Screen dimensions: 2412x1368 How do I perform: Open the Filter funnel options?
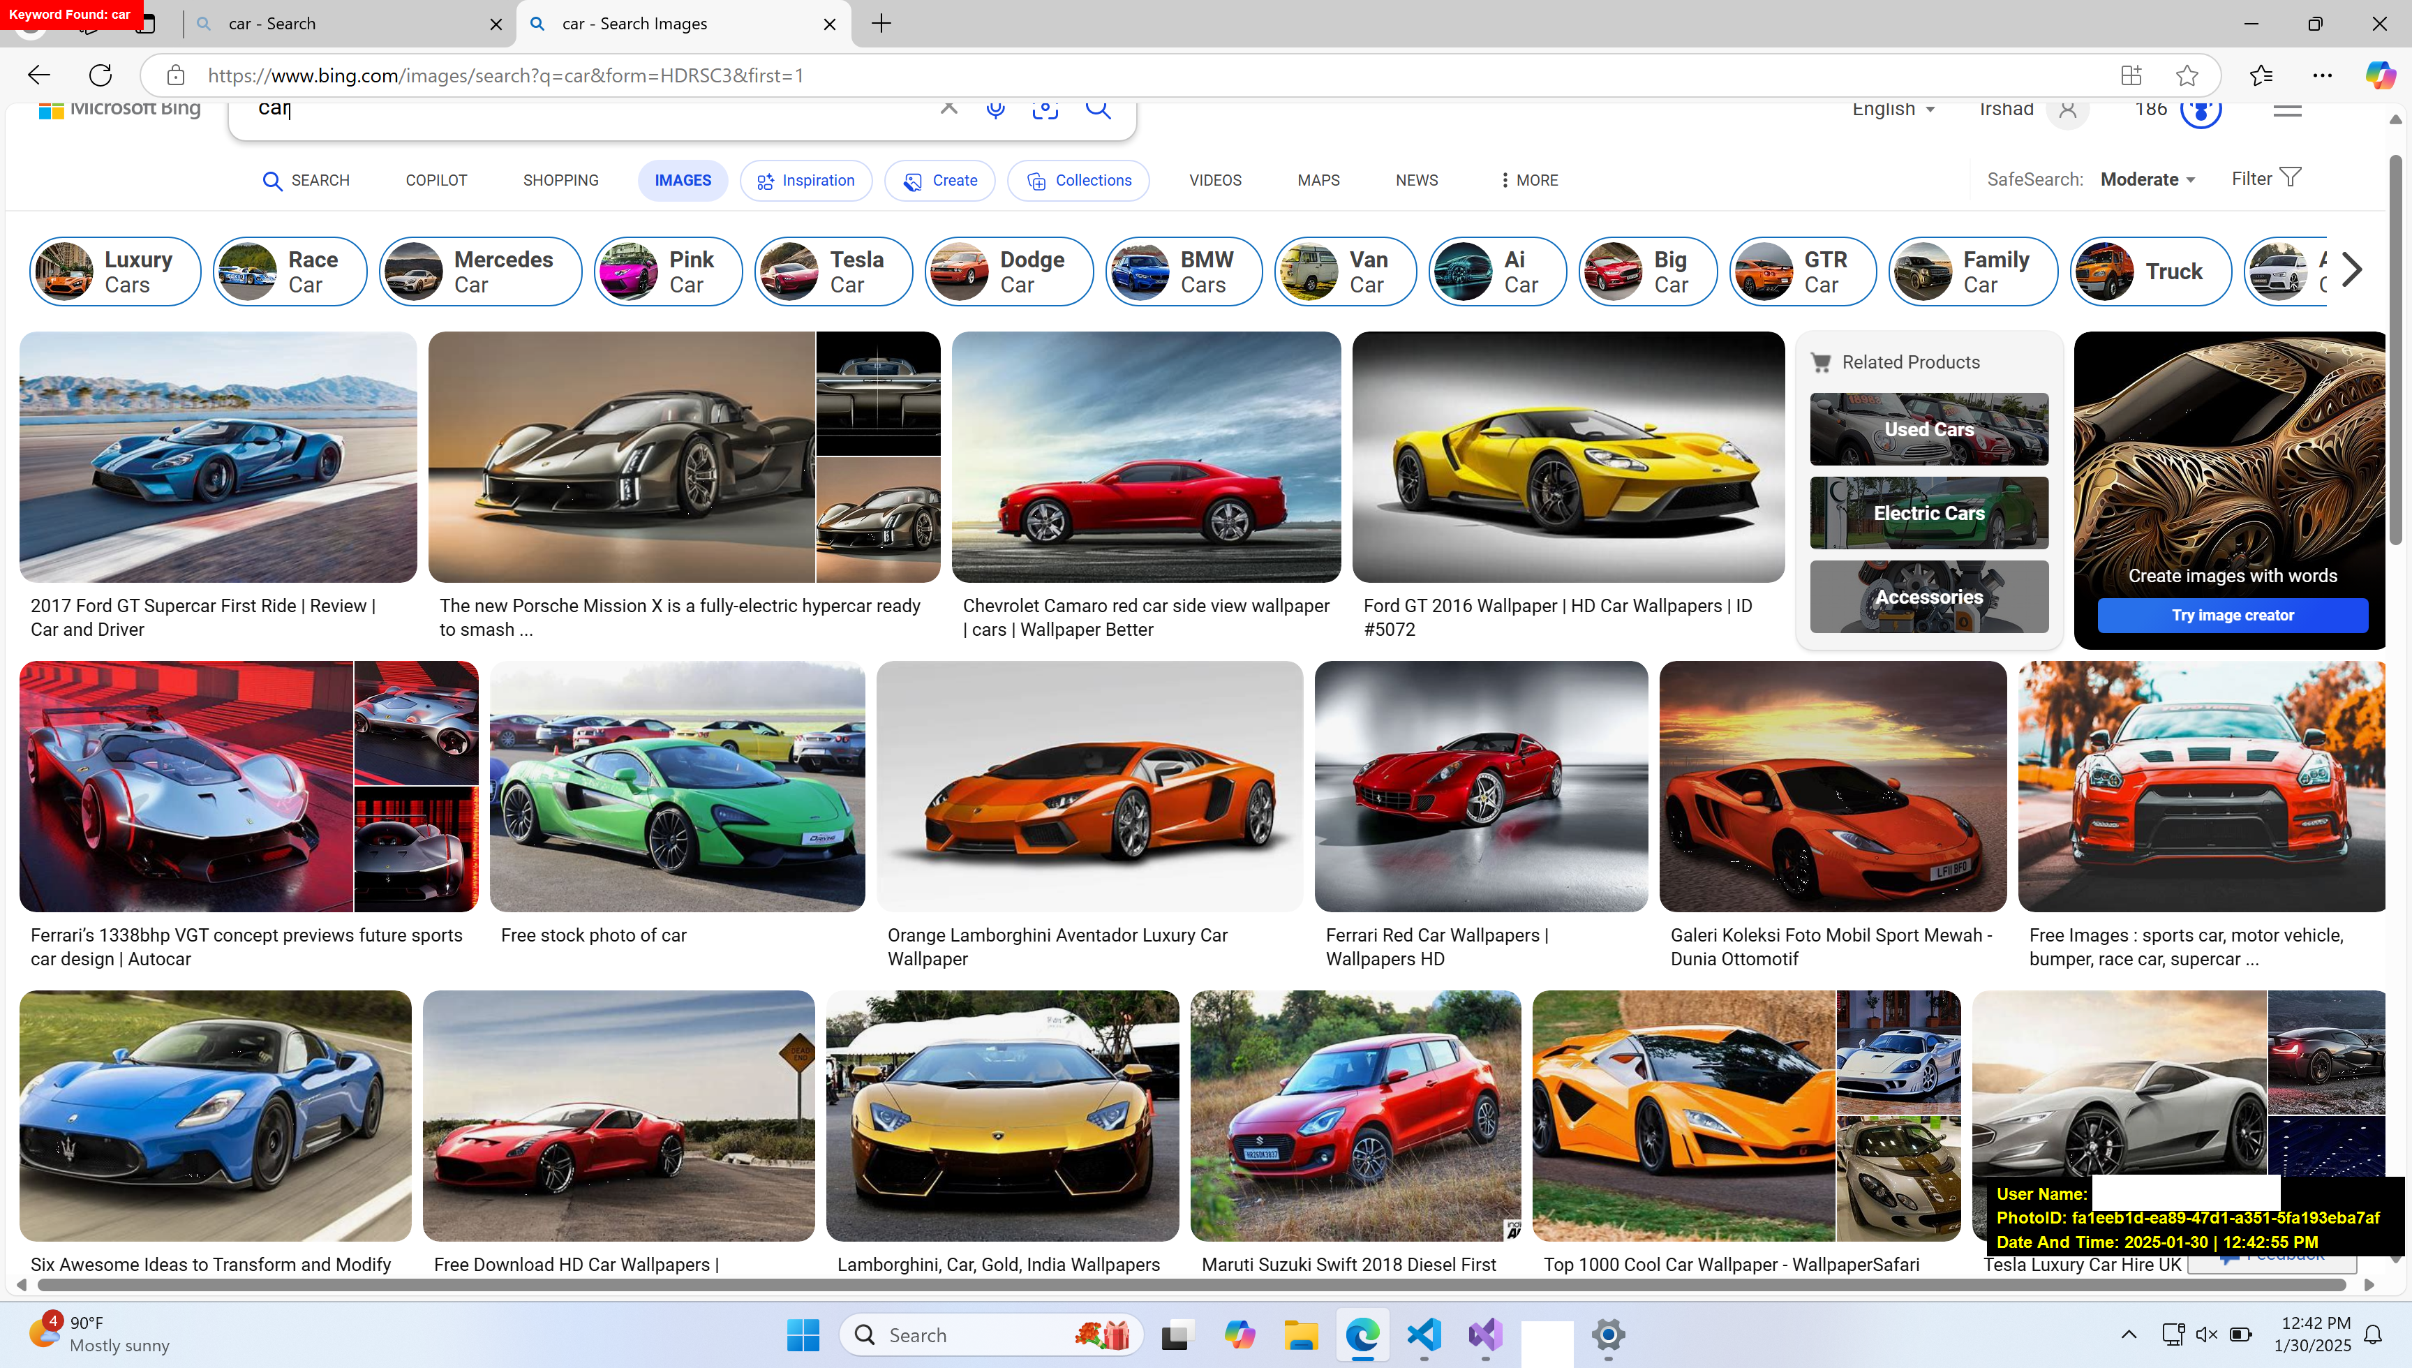[2265, 179]
